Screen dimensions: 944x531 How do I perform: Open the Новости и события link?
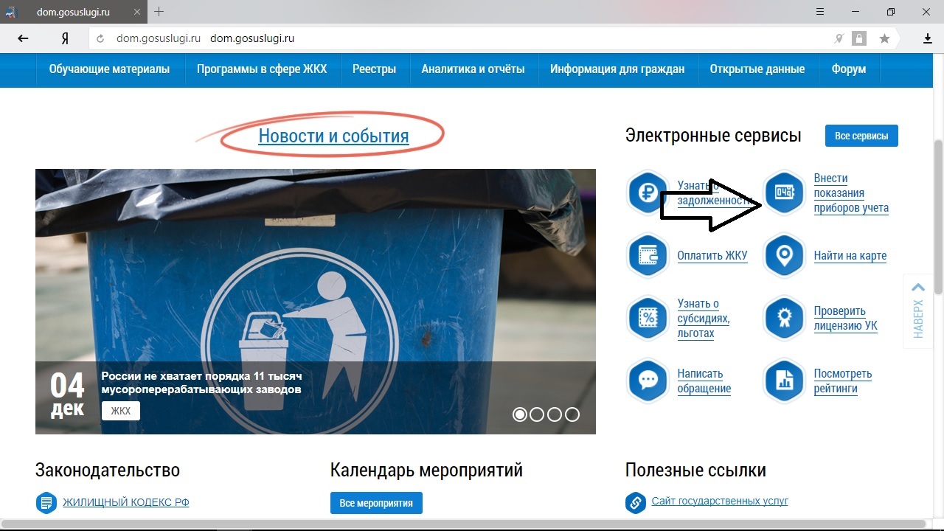(x=333, y=136)
